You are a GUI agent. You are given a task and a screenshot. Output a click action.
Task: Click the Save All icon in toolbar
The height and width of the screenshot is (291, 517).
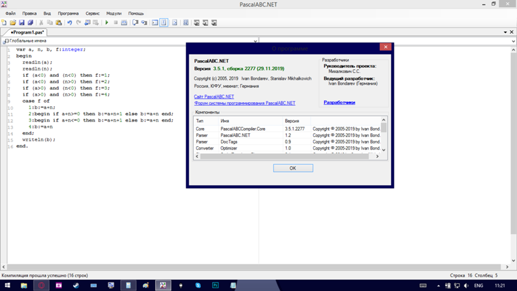point(30,23)
